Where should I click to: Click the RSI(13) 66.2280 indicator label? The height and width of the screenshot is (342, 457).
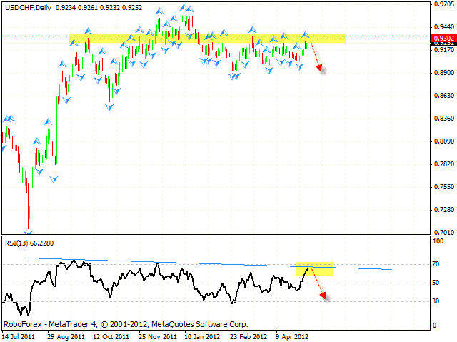coord(30,243)
